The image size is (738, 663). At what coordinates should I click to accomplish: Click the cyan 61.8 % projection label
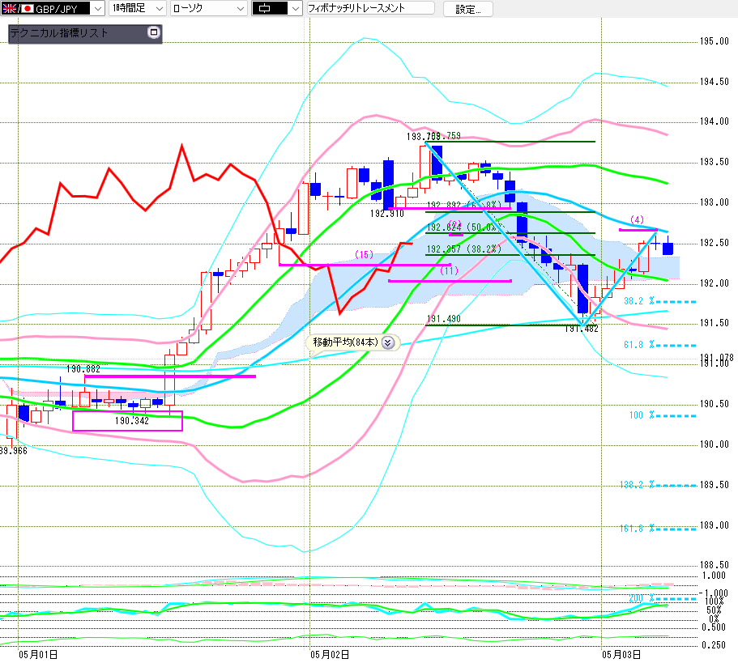pos(639,345)
